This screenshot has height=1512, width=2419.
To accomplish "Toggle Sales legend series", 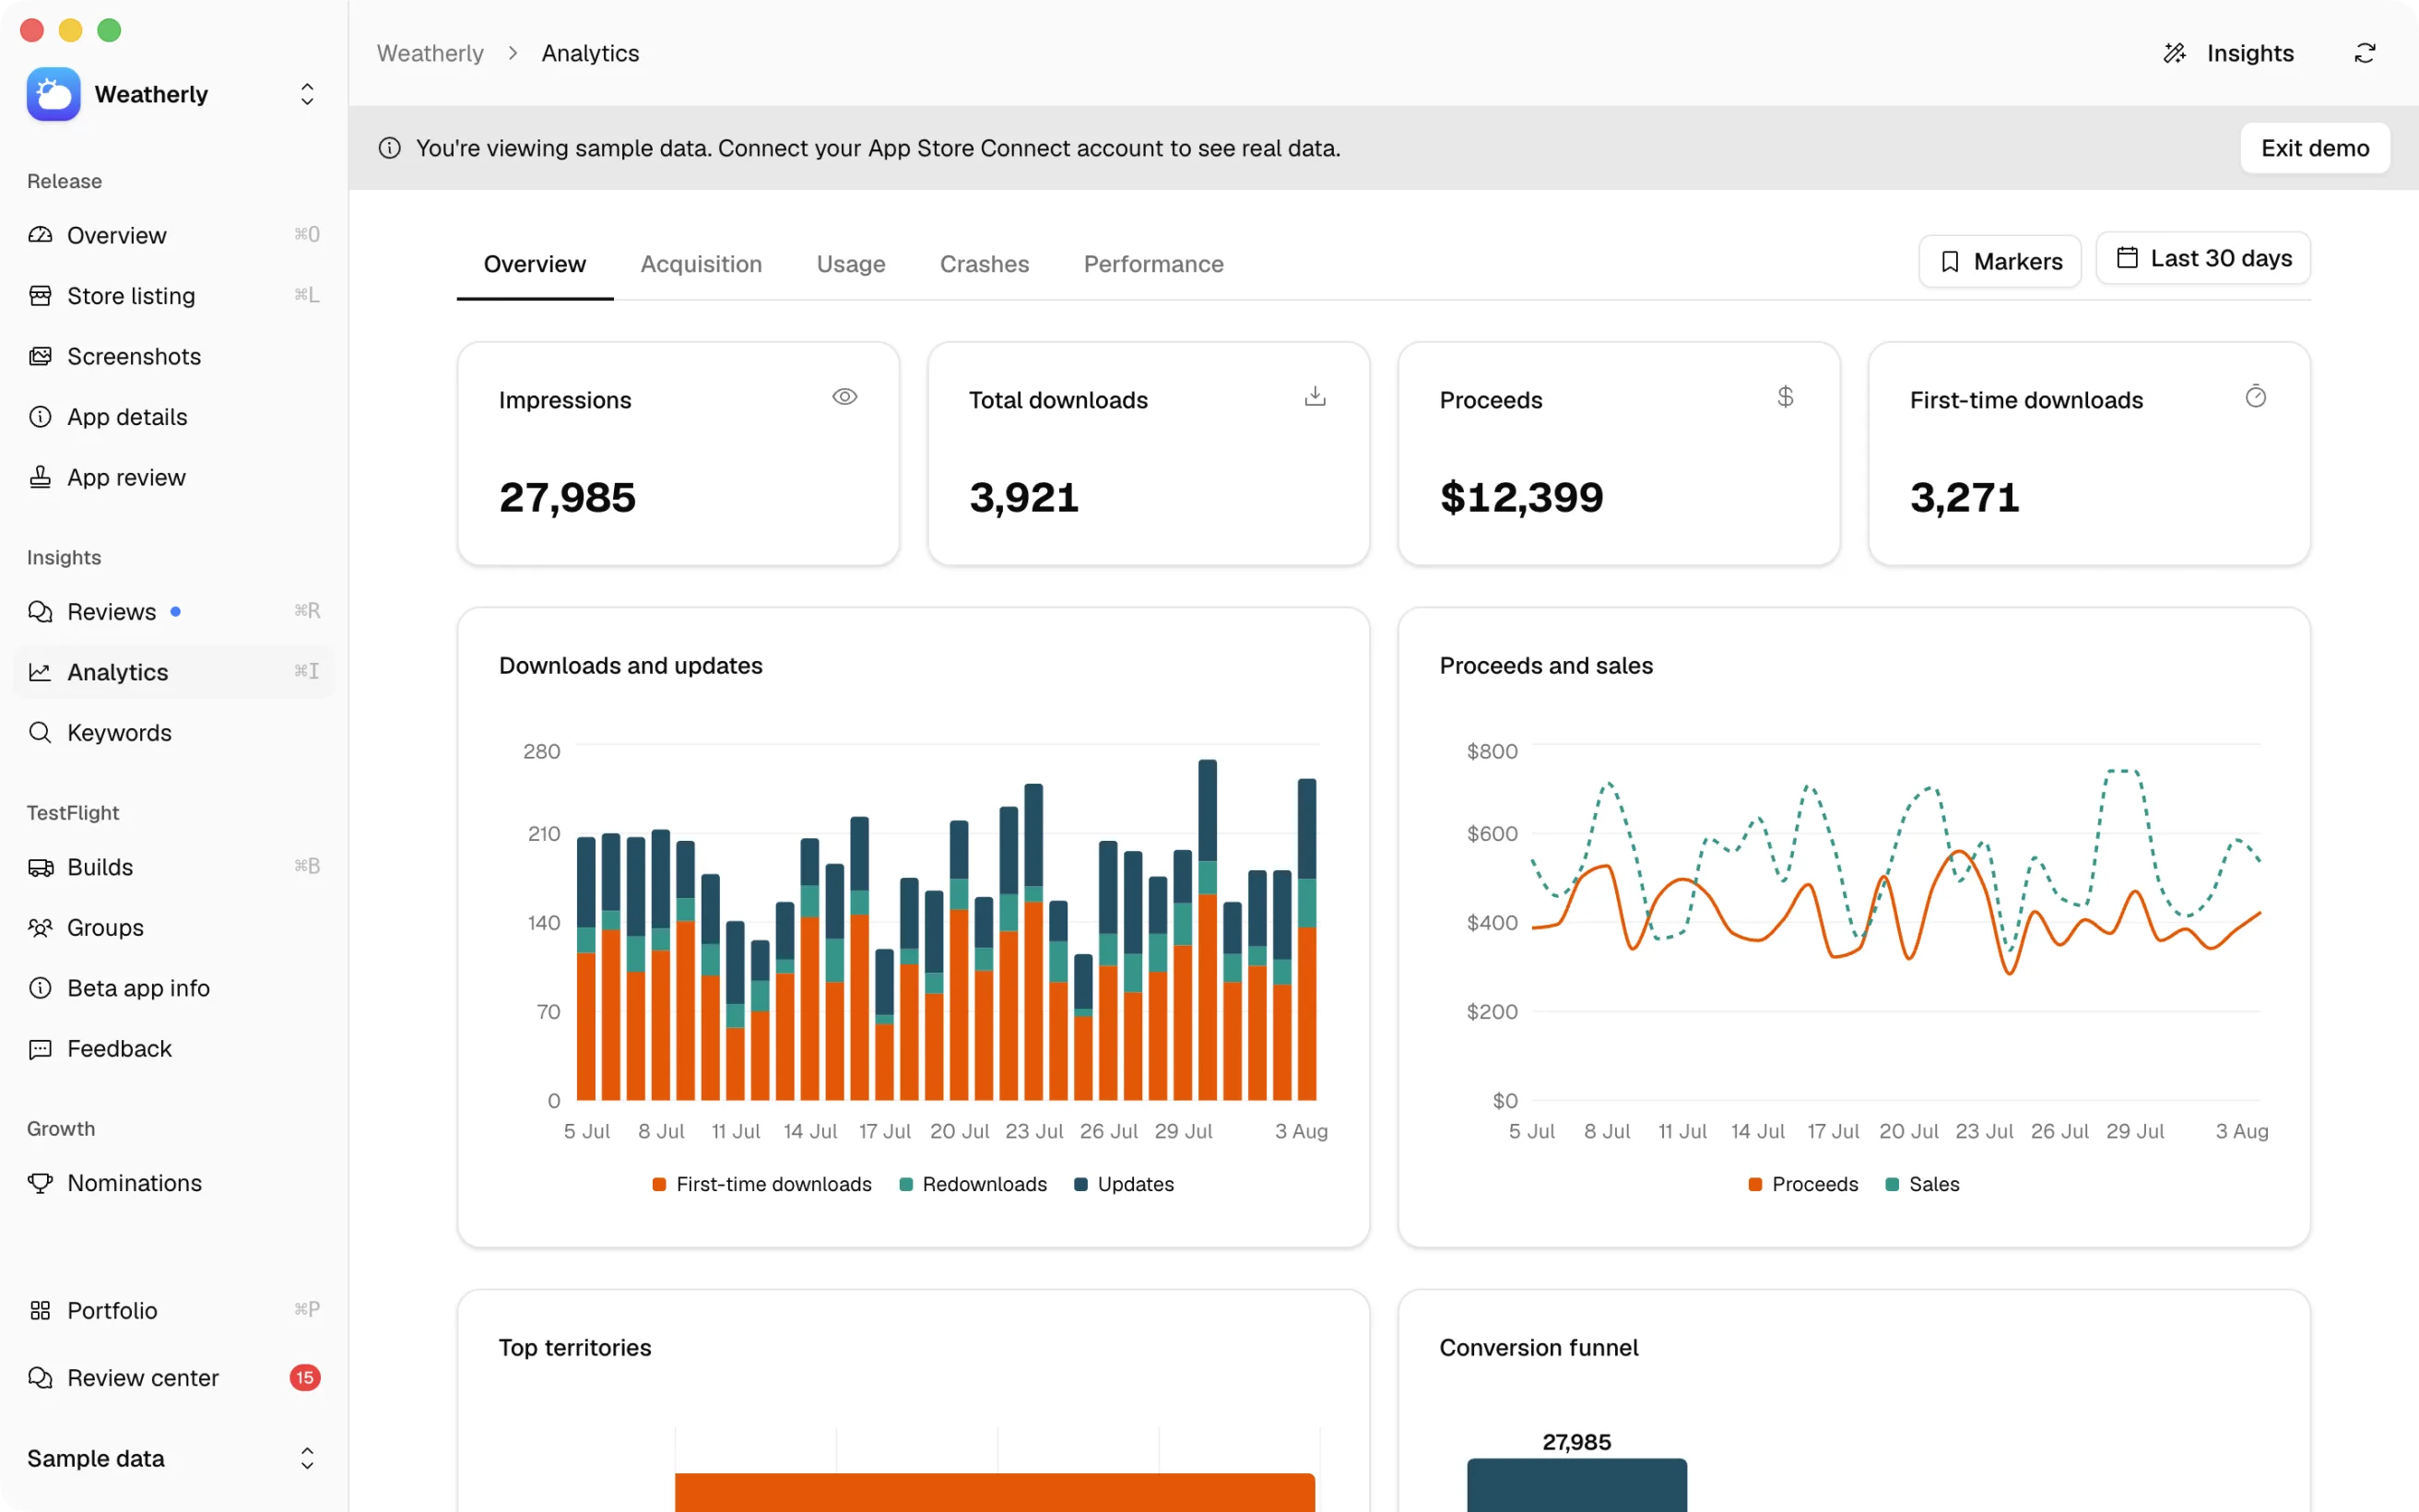I will click(1922, 1184).
